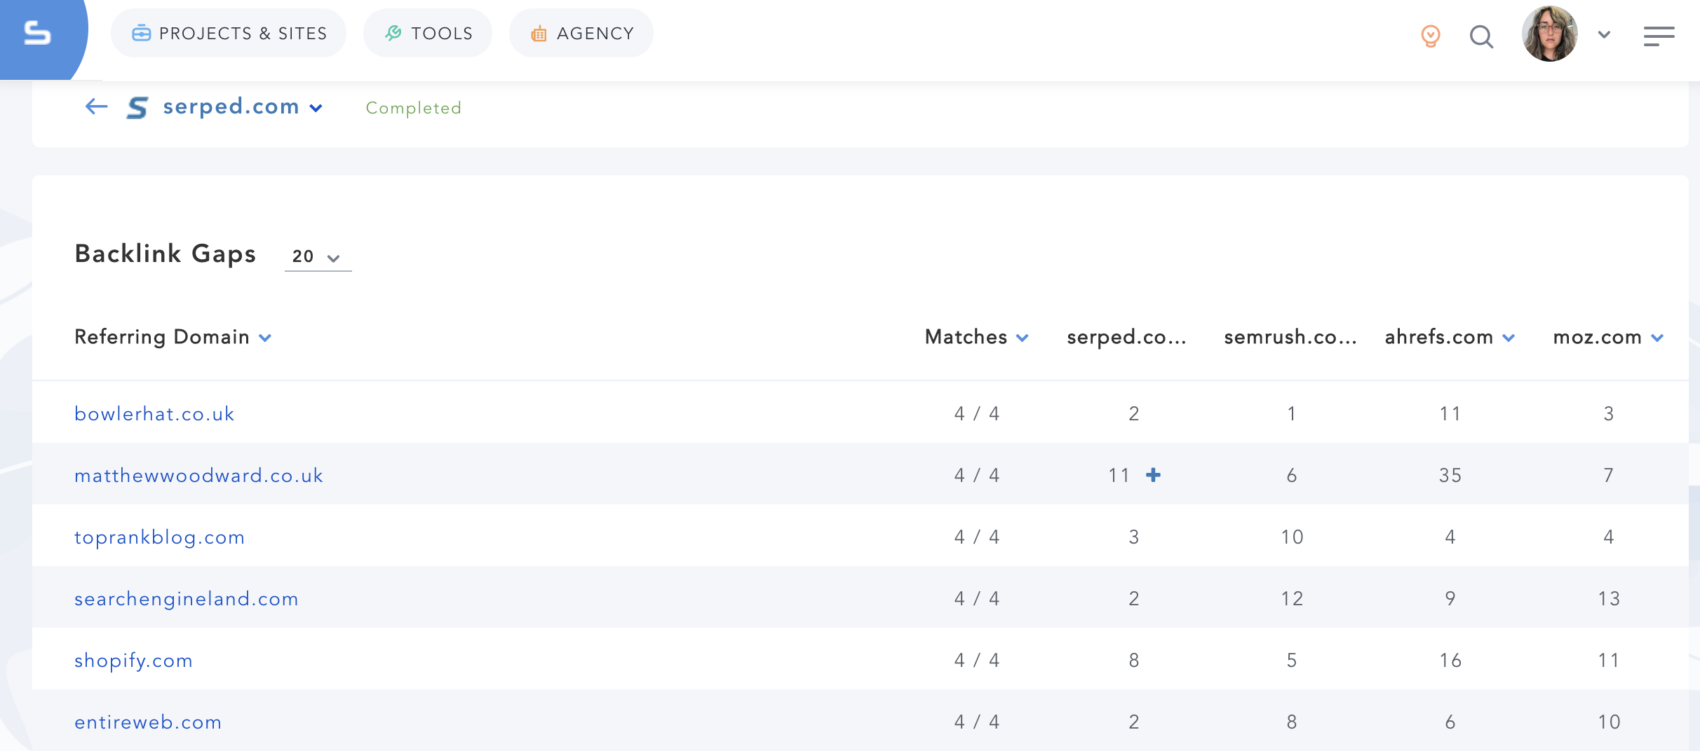Click the blue plus icon in matthewwoodward row
The width and height of the screenshot is (1700, 751).
pos(1153,475)
